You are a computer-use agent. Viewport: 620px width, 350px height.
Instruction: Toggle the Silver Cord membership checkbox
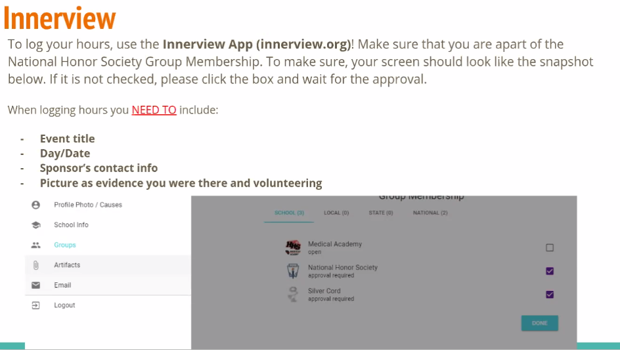[550, 294]
